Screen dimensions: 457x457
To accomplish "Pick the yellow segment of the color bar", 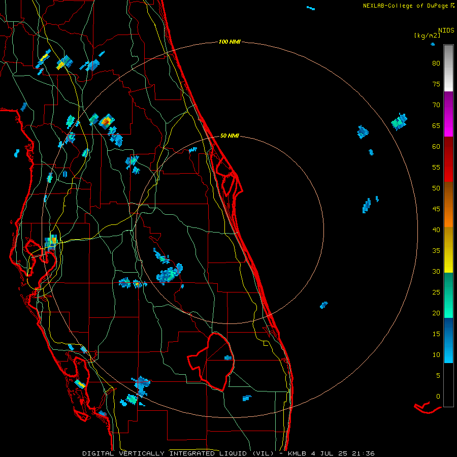I will [x=448, y=250].
